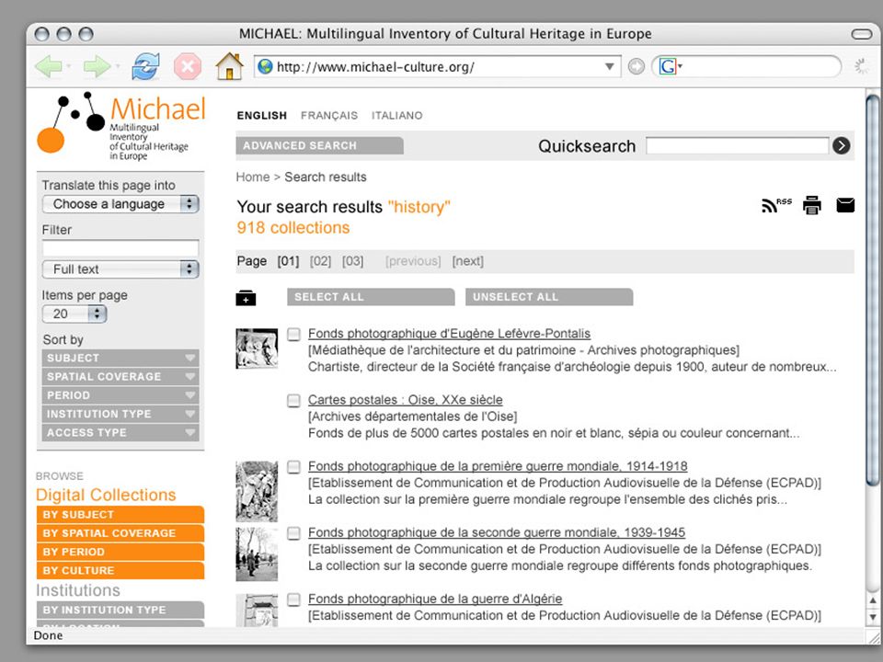The image size is (883, 662).
Task: Switch language to FRANÇAIS
Action: (329, 116)
